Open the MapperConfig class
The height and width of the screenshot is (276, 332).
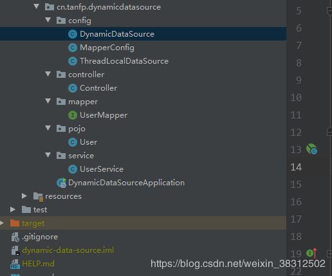(x=107, y=48)
